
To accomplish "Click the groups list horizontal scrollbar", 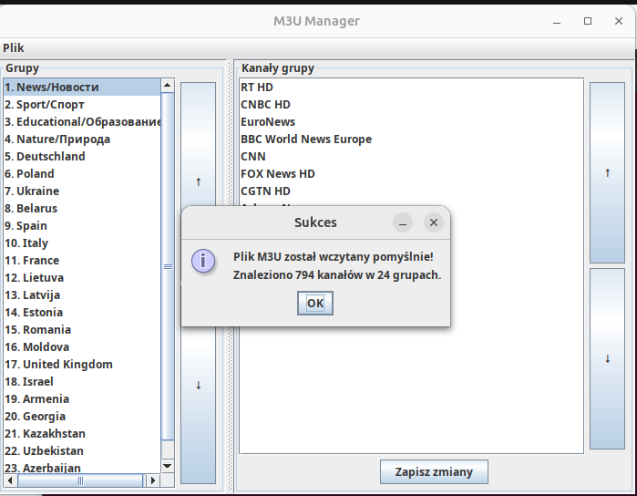I will [x=80, y=480].
